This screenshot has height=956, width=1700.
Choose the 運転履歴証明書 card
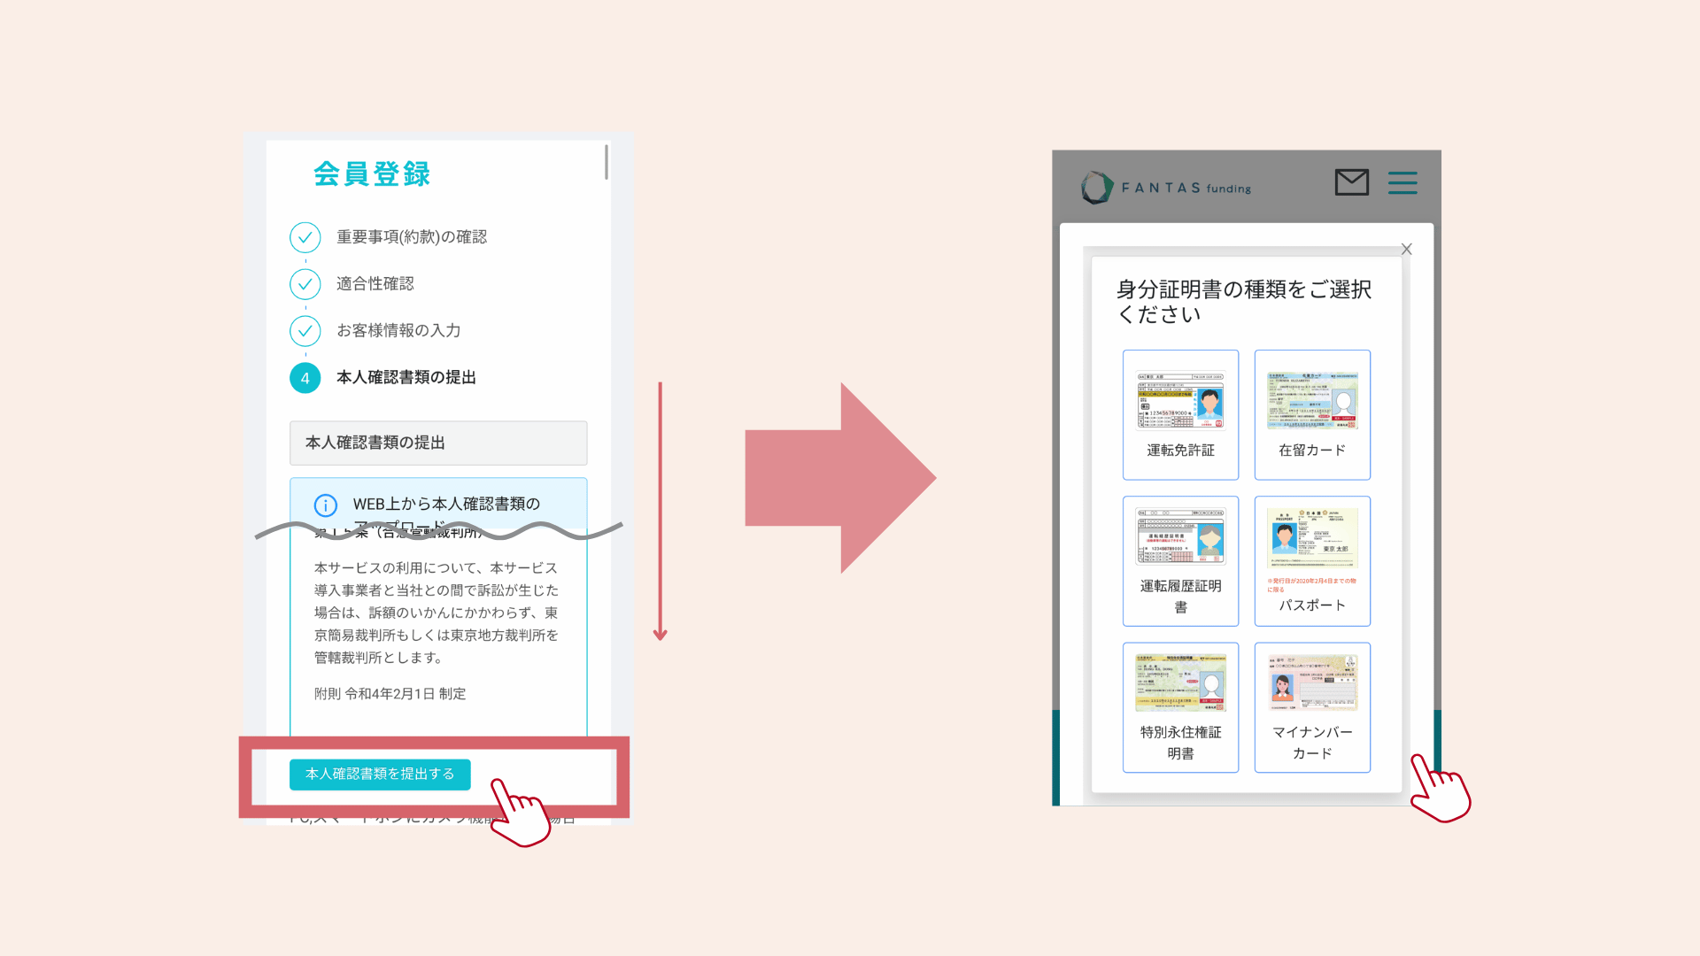1180,561
